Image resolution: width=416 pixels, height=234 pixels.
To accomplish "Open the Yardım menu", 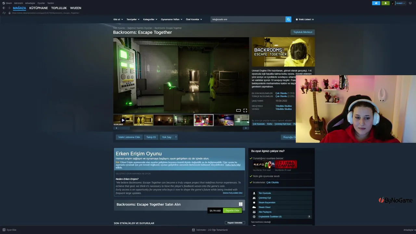I will coord(50,3).
